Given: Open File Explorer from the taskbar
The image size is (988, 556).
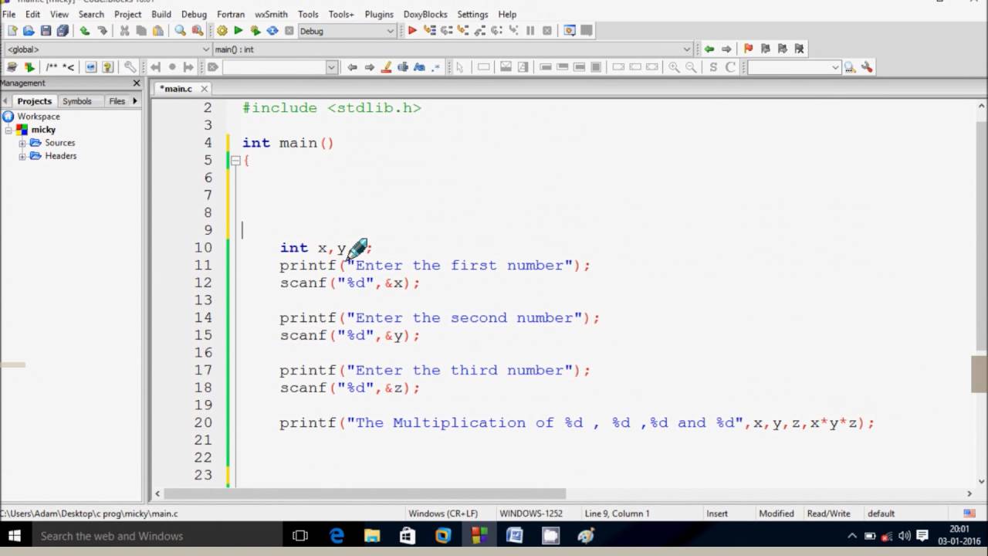Looking at the screenshot, I should (x=372, y=536).
